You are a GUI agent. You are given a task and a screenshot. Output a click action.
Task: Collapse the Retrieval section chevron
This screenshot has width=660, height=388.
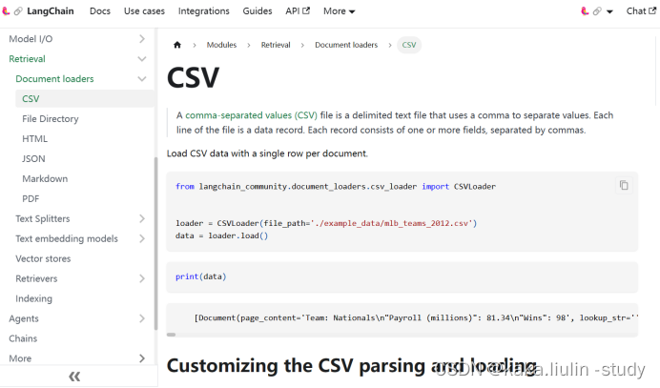142,59
